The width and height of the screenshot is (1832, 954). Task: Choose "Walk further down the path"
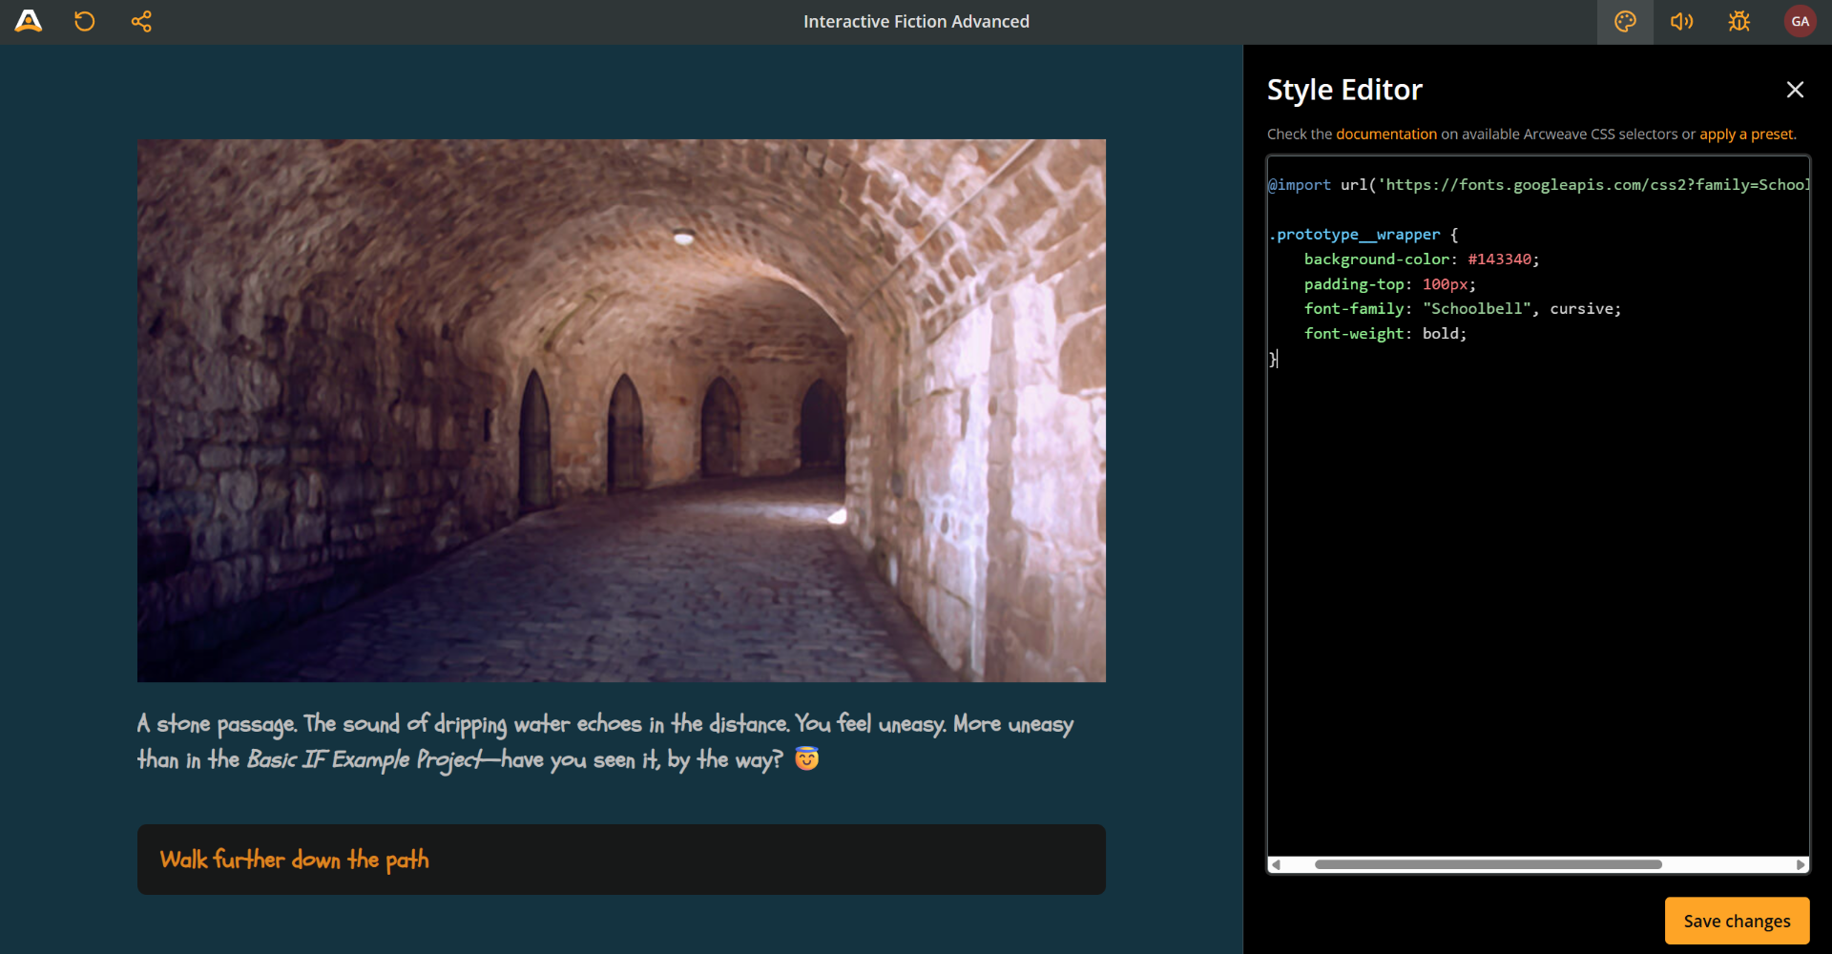click(621, 860)
